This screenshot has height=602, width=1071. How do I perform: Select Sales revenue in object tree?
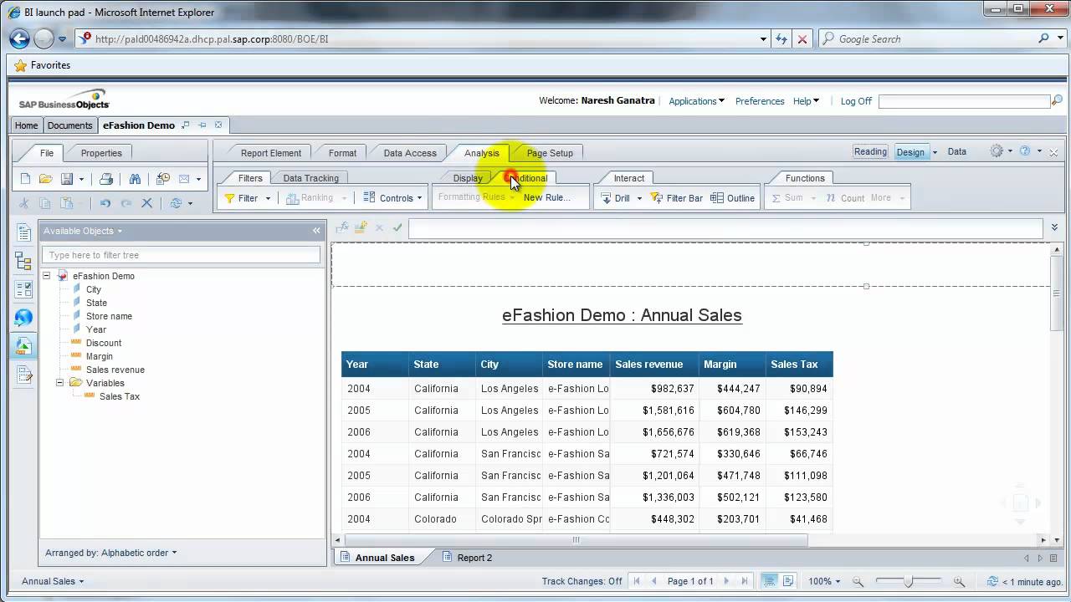pyautogui.click(x=115, y=370)
